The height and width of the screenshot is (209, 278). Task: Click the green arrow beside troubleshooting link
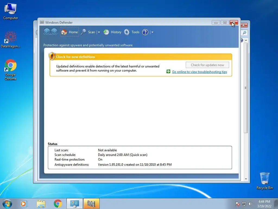coord(168,72)
